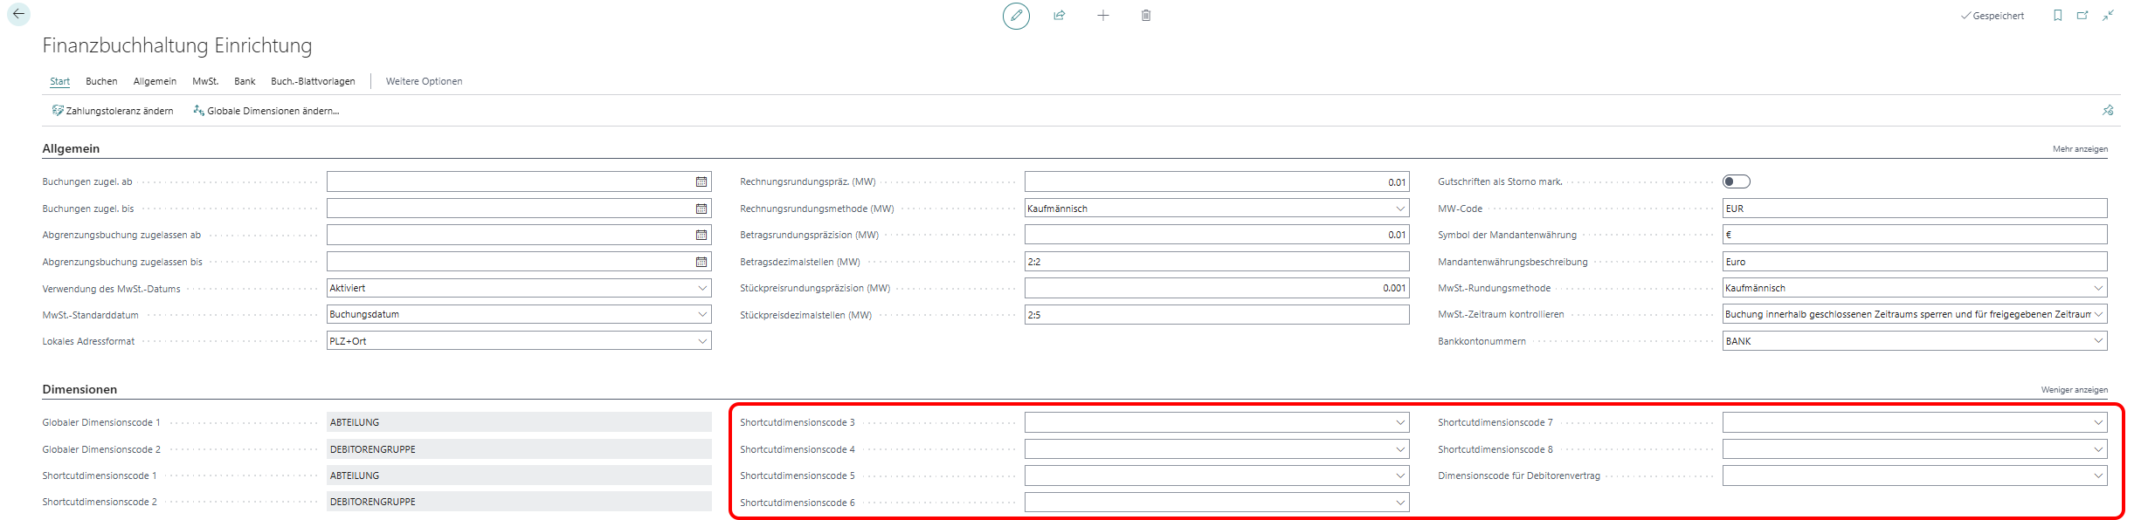Click Finanzbuchhaltung Einrichtung page title
The width and height of the screenshot is (2148, 520).
point(177,45)
